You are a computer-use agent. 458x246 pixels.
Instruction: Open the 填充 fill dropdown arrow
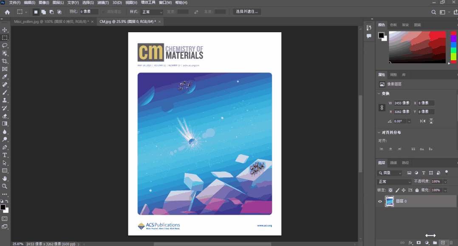pos(445,190)
